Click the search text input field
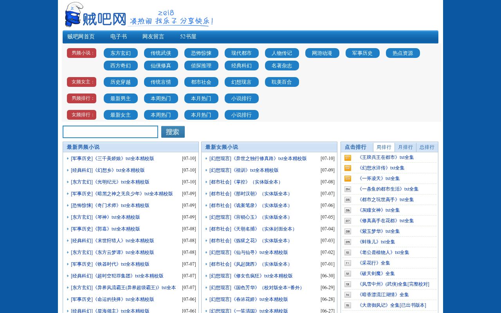Viewport: 501px width, 313px height. [110, 132]
